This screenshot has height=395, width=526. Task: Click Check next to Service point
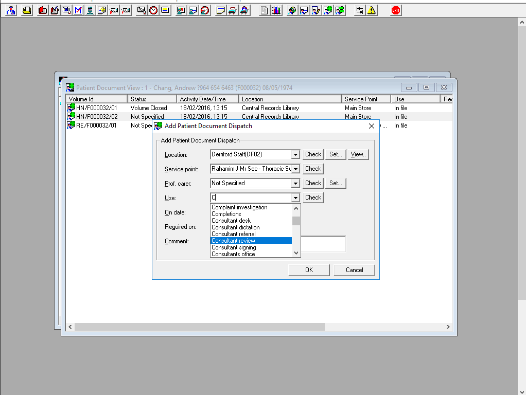tap(313, 169)
